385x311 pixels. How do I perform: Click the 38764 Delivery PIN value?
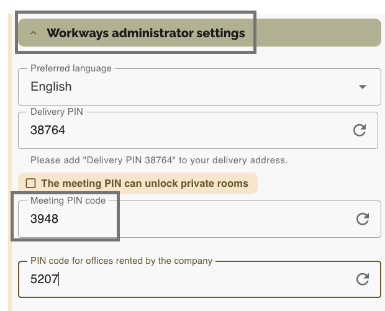[48, 130]
